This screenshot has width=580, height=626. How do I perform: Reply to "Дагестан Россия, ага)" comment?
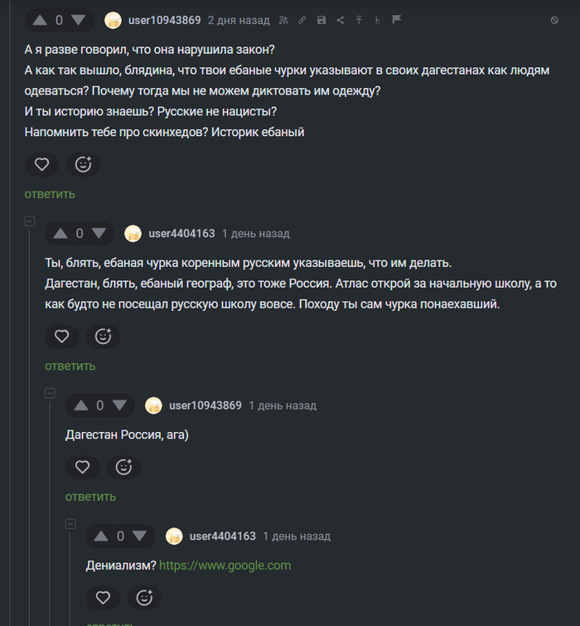[x=90, y=497]
